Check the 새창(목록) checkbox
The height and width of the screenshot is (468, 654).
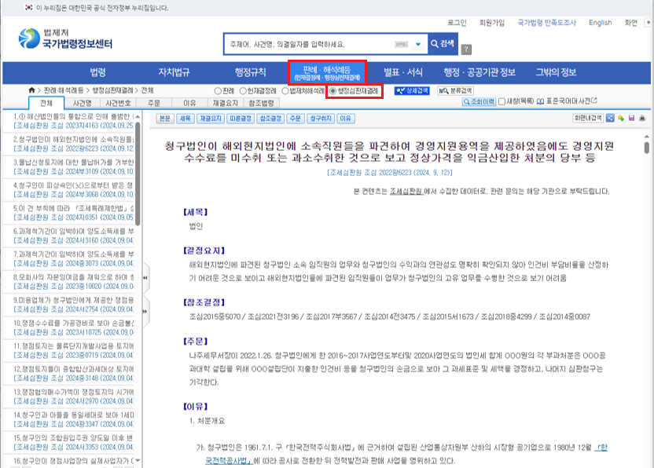(x=503, y=102)
